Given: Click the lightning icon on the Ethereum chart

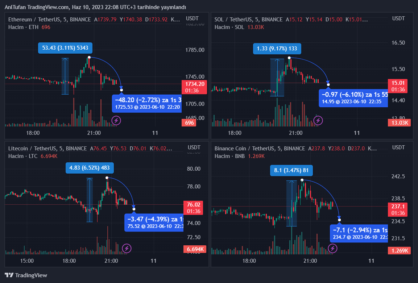Looking at the screenshot, I should point(116,120).
